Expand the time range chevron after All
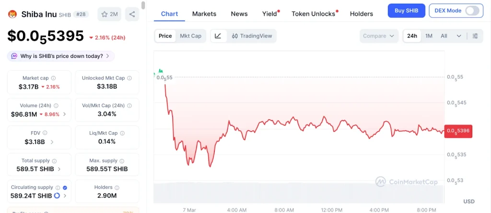Screen dimensions: 491x213 click(x=459, y=36)
